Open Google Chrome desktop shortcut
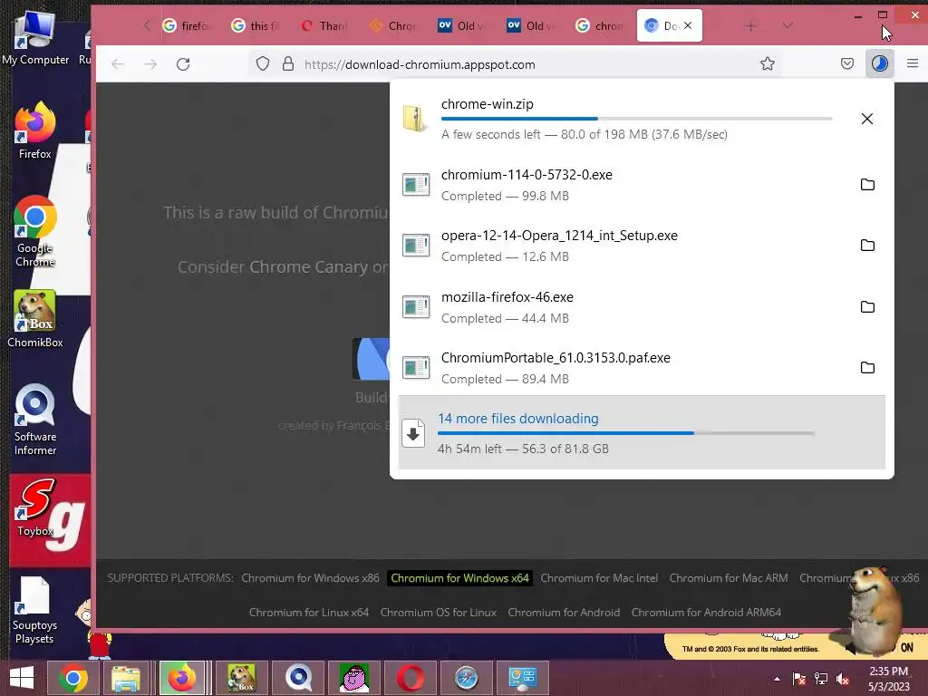Screen dimensions: 928x696 pos(35,231)
